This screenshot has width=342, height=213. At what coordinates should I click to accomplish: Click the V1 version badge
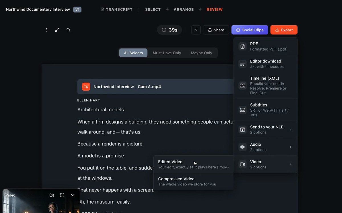click(77, 9)
